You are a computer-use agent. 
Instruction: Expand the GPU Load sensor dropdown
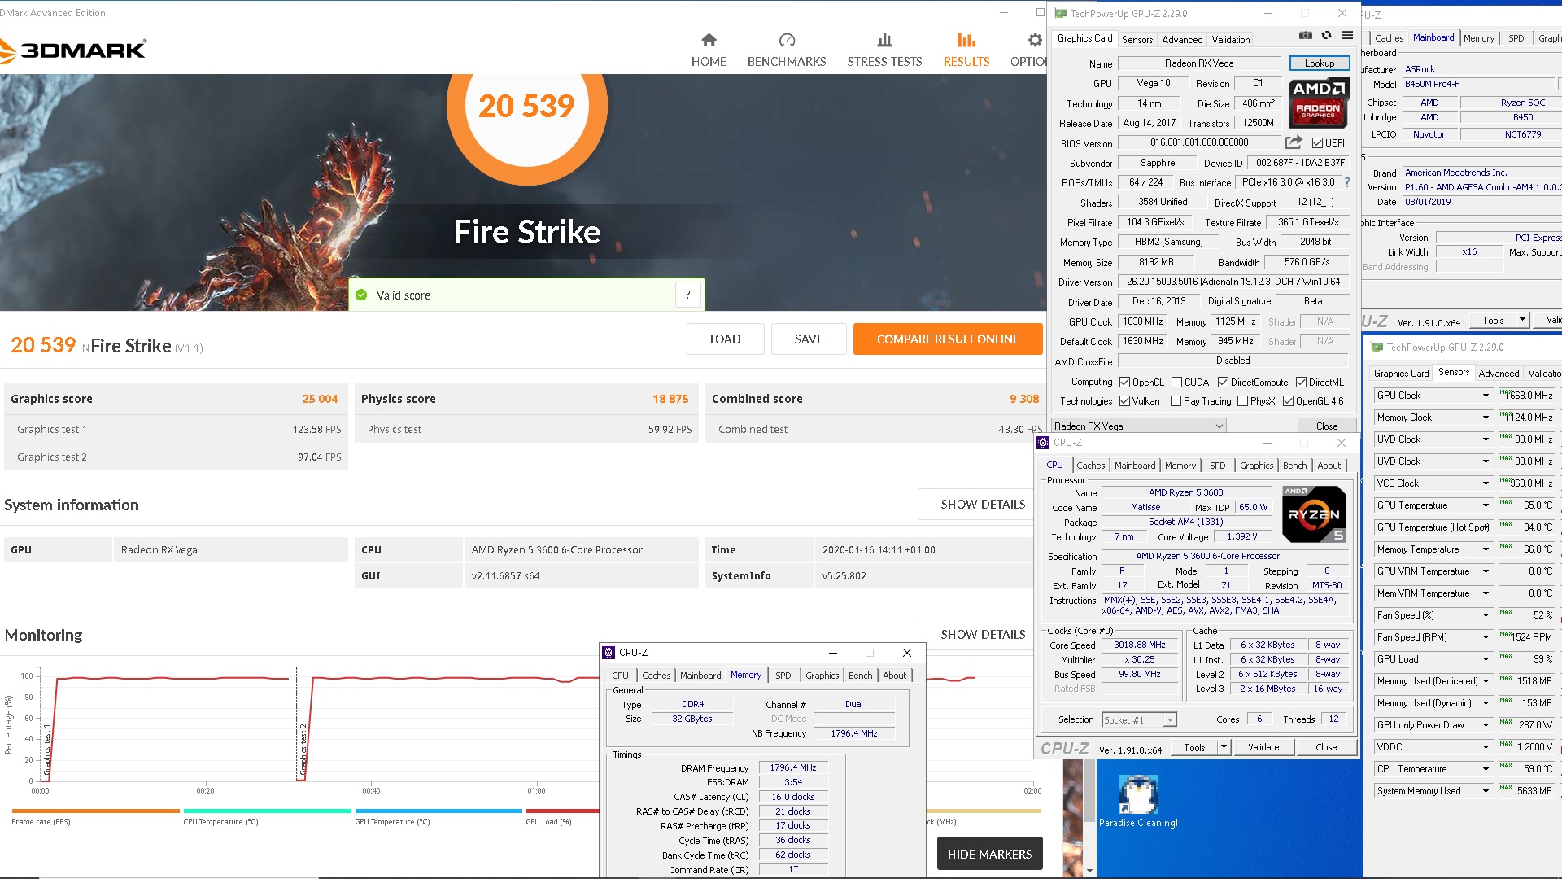tap(1486, 659)
